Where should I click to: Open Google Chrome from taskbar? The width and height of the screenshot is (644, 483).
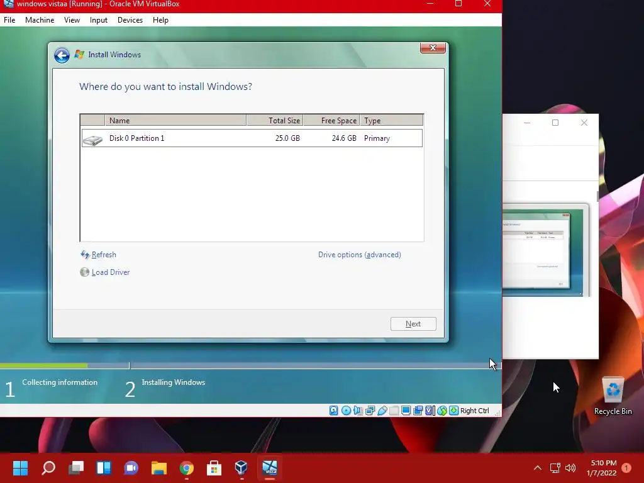pos(186,468)
